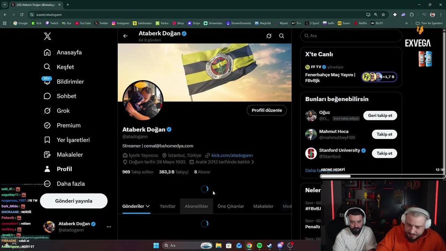Open Chrome extensions puzzle icon

[x=412, y=15]
